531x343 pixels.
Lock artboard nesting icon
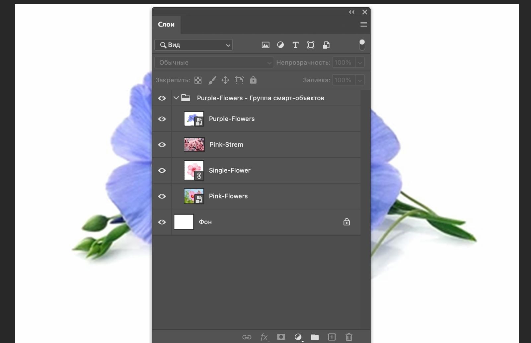pyautogui.click(x=239, y=80)
